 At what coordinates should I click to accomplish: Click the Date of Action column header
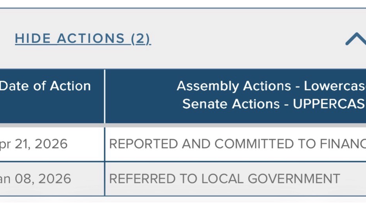(x=45, y=86)
